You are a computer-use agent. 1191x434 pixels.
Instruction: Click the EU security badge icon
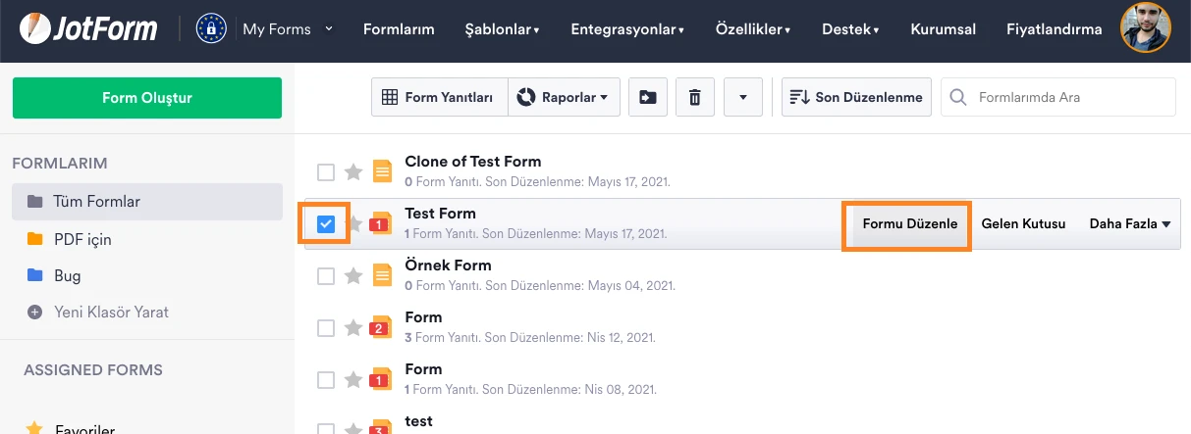pos(211,29)
